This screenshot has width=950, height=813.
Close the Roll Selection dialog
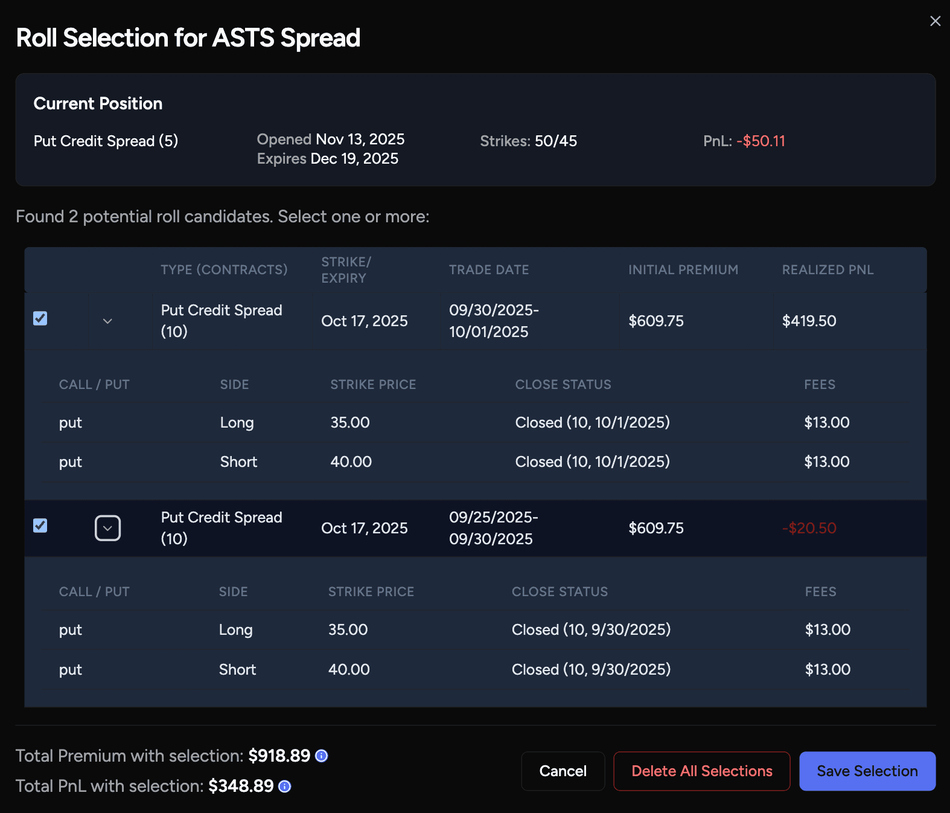935,21
